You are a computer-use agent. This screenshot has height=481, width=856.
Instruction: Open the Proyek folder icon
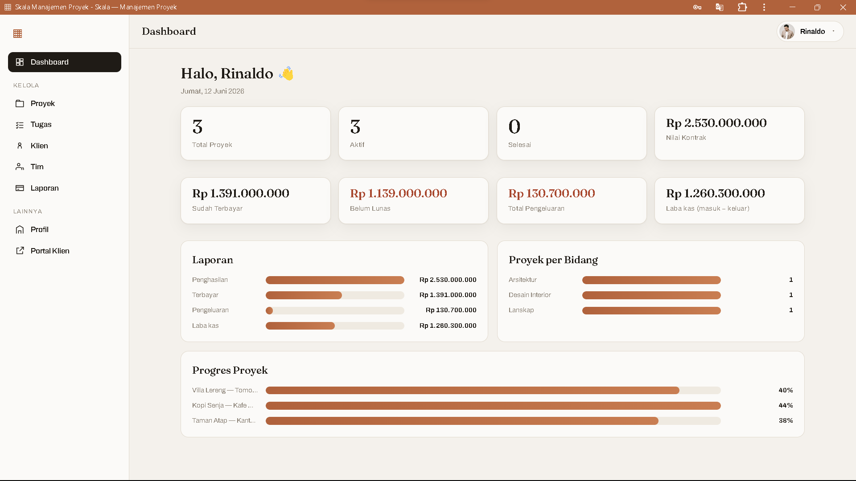pos(20,103)
